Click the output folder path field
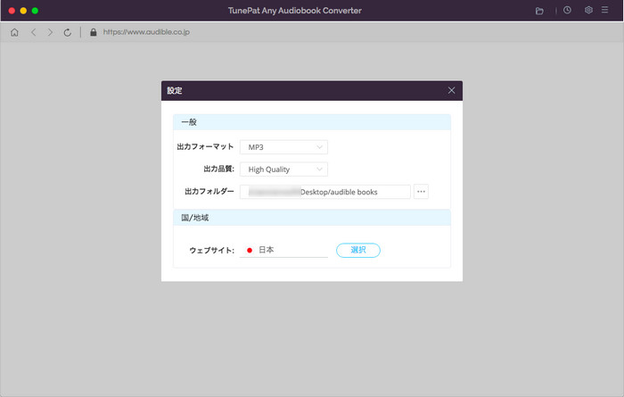Image resolution: width=624 pixels, height=397 pixels. coord(325,192)
